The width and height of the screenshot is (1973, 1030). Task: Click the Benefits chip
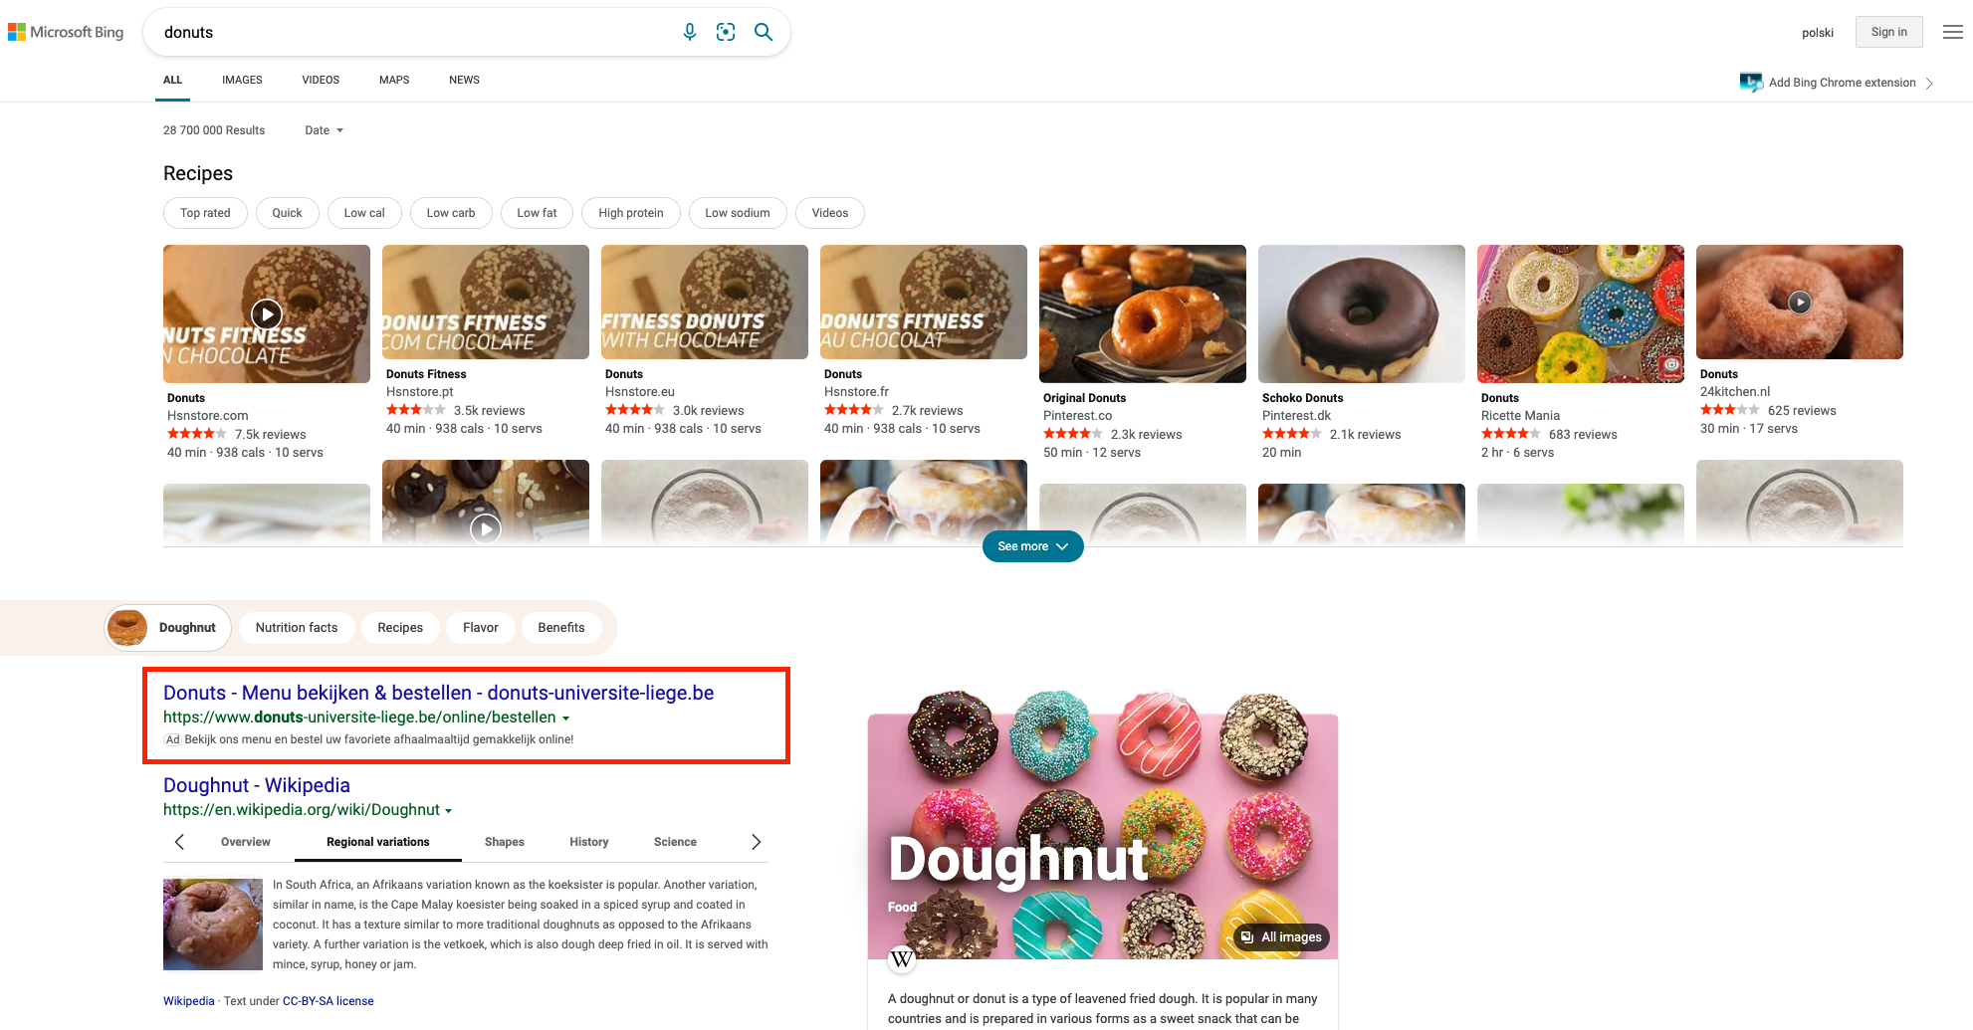[561, 628]
